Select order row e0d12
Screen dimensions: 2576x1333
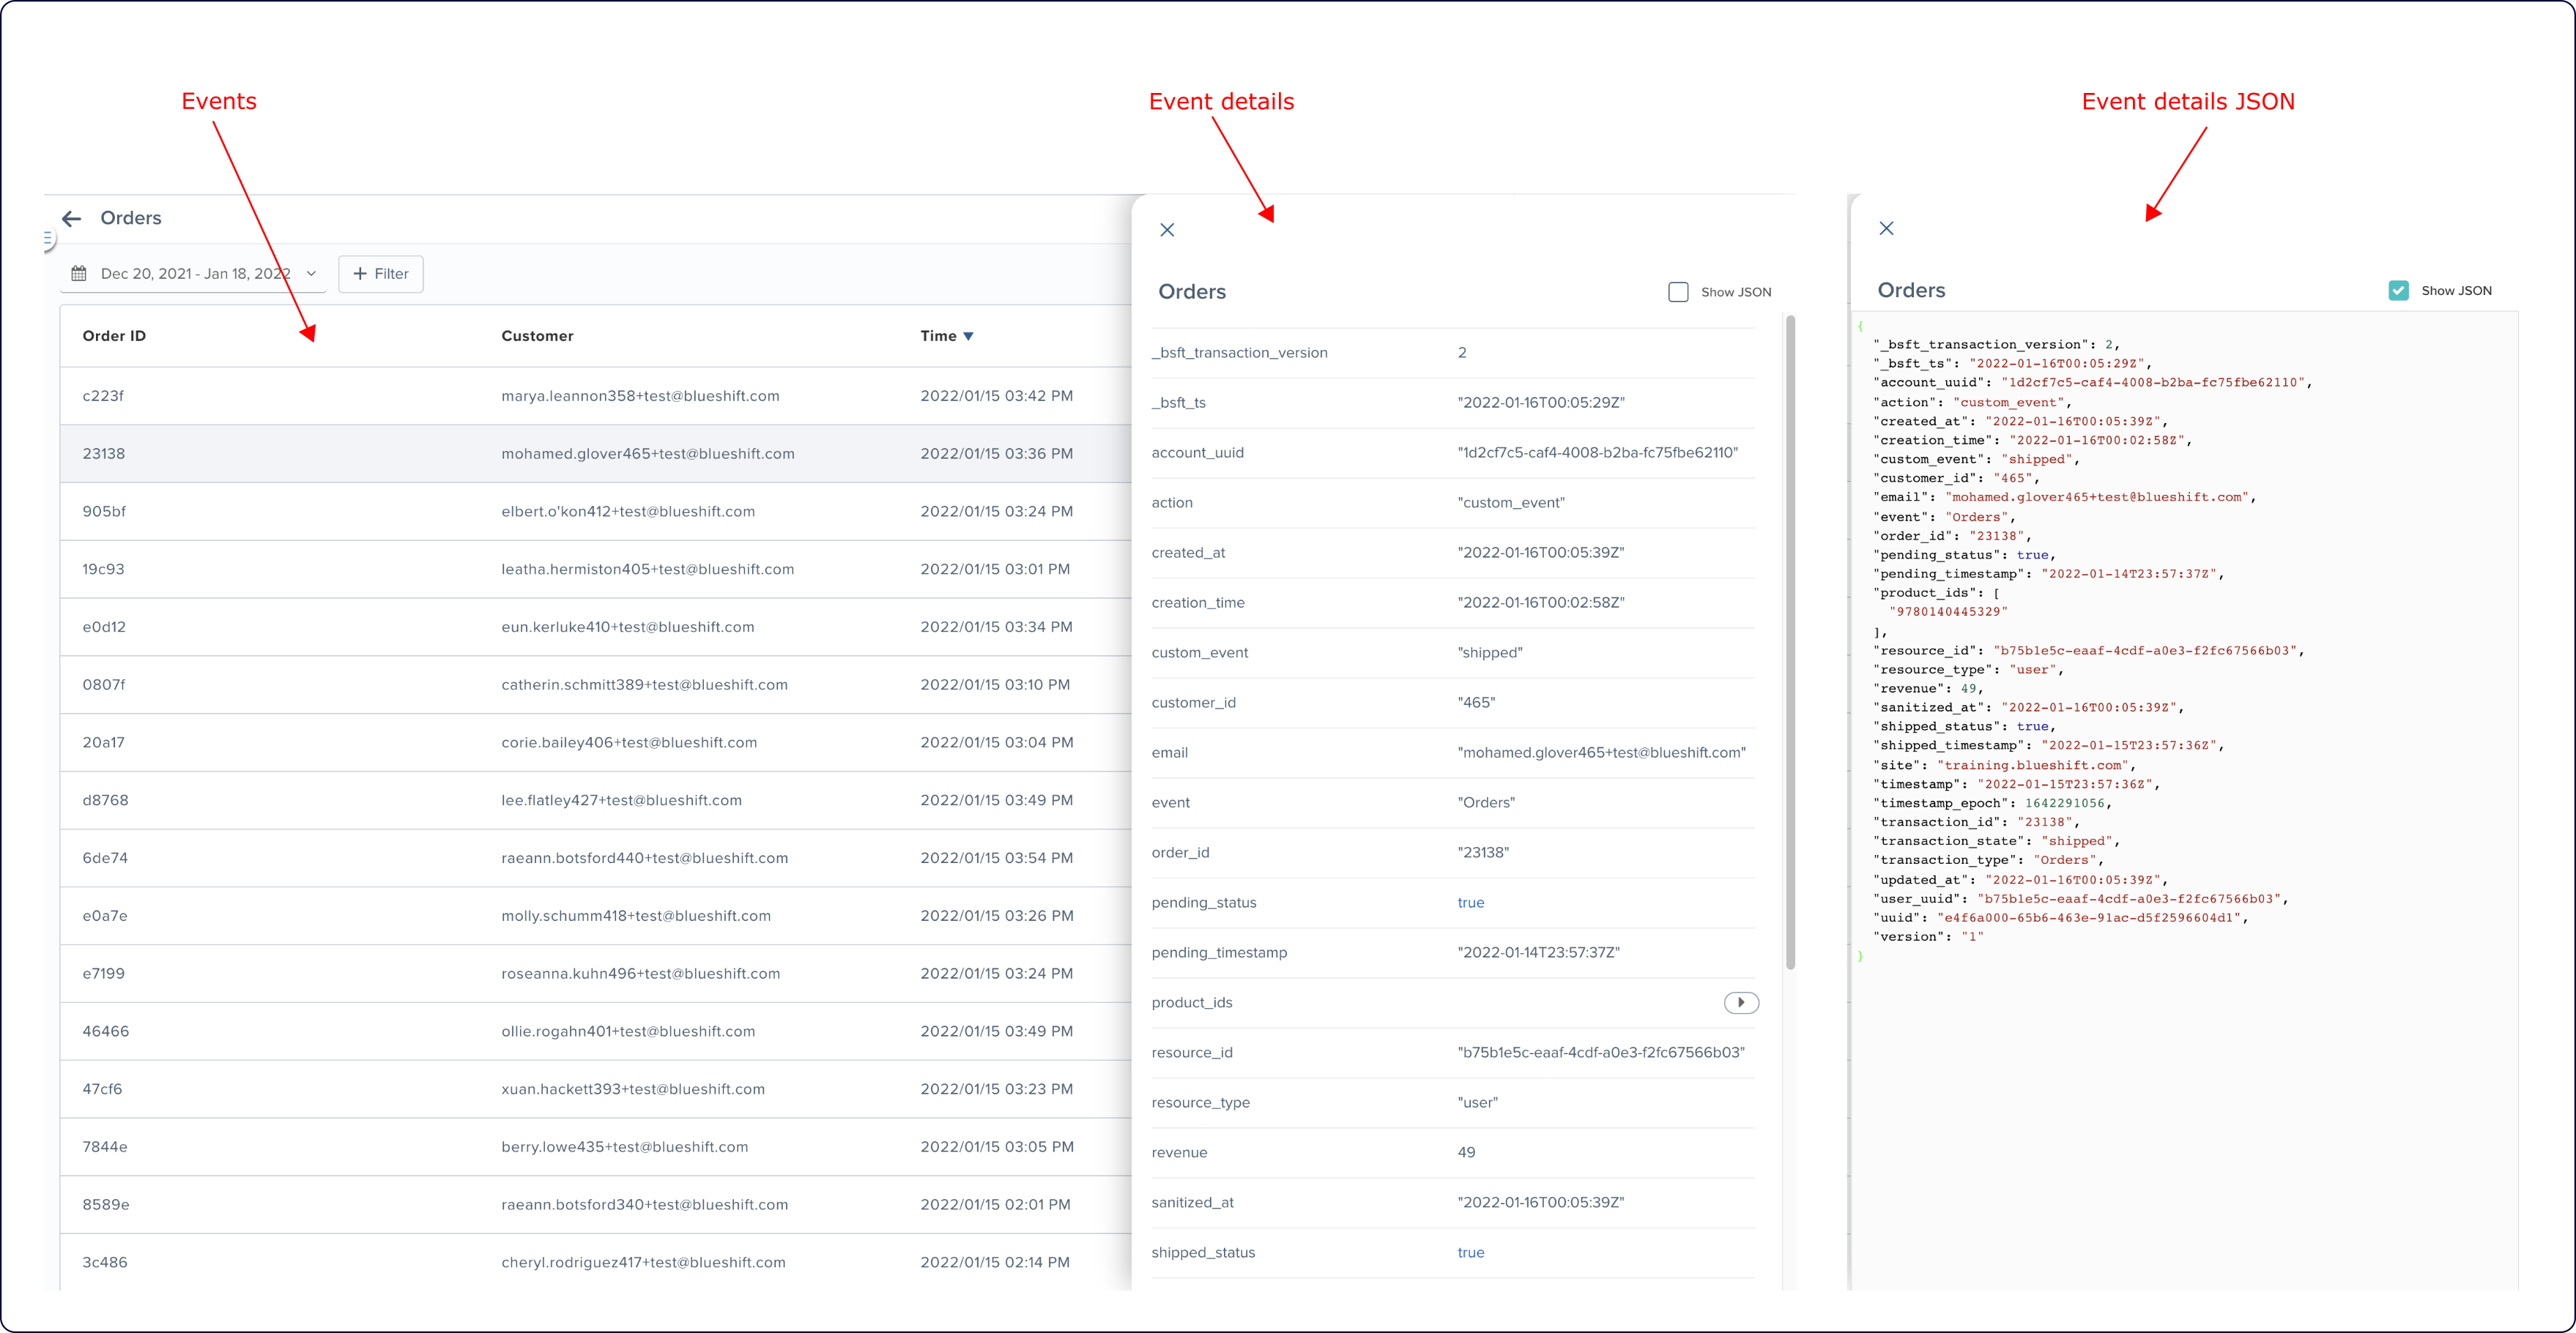coord(595,627)
